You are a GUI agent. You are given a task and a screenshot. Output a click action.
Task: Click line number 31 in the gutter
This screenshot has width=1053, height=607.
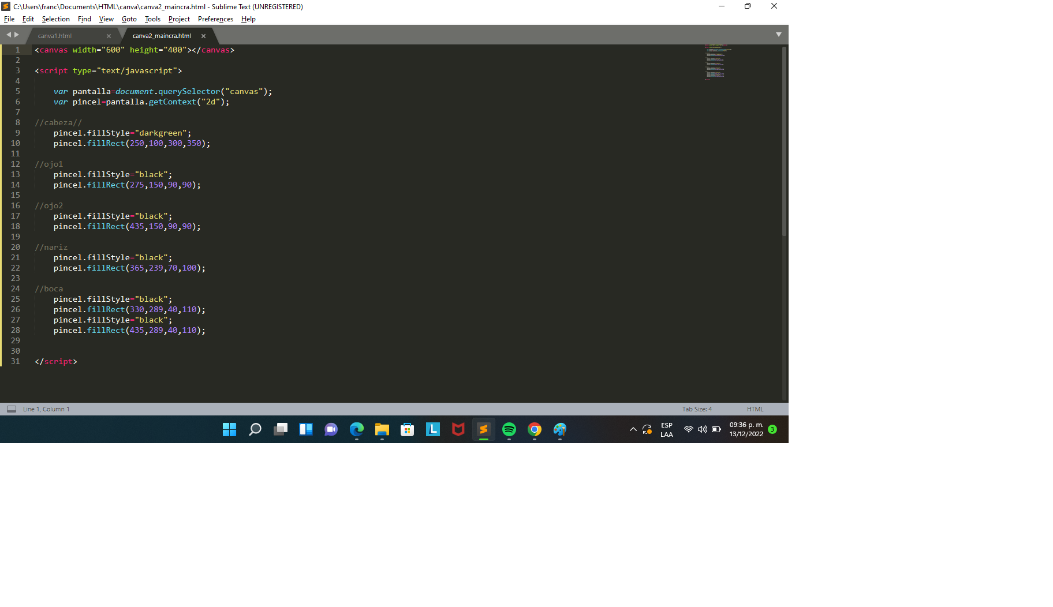[16, 362]
